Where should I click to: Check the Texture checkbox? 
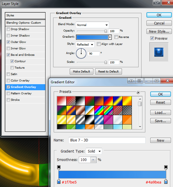coord(12,68)
